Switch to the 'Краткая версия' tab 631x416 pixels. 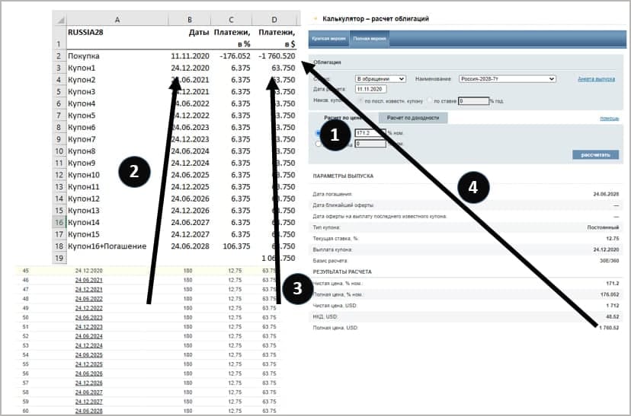point(326,37)
